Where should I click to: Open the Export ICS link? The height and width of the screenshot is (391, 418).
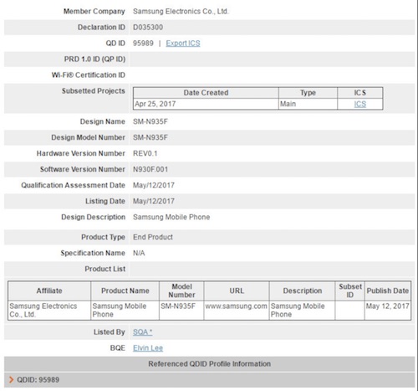pos(183,44)
